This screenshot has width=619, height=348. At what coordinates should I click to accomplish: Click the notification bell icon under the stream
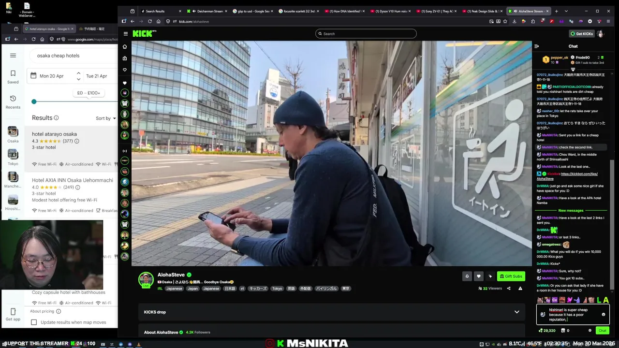pyautogui.click(x=467, y=276)
